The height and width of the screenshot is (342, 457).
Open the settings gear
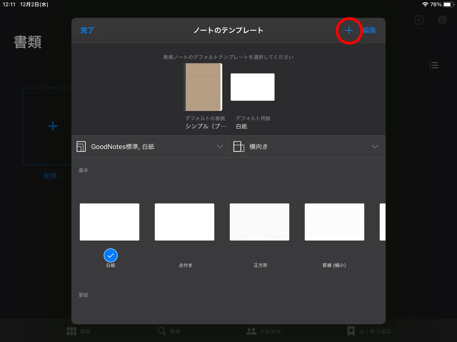(442, 20)
